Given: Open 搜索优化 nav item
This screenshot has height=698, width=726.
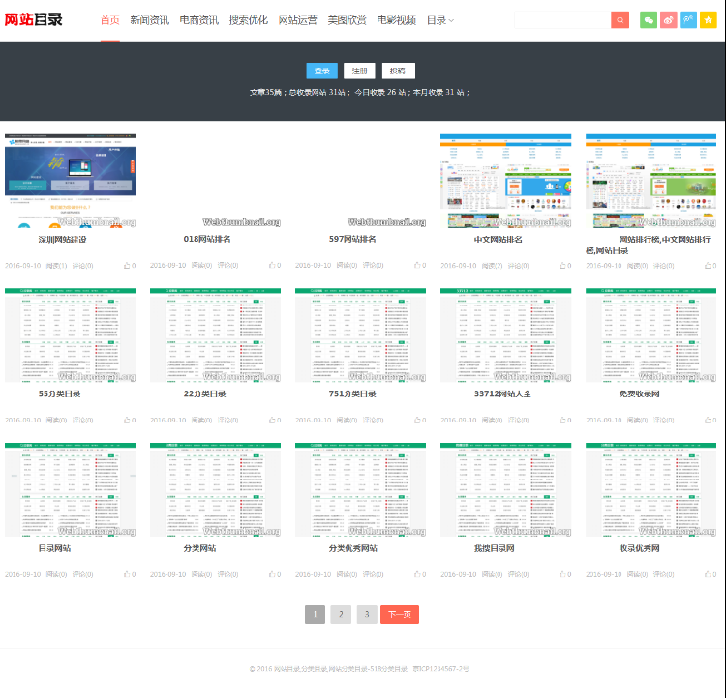Looking at the screenshot, I should pyautogui.click(x=249, y=20).
